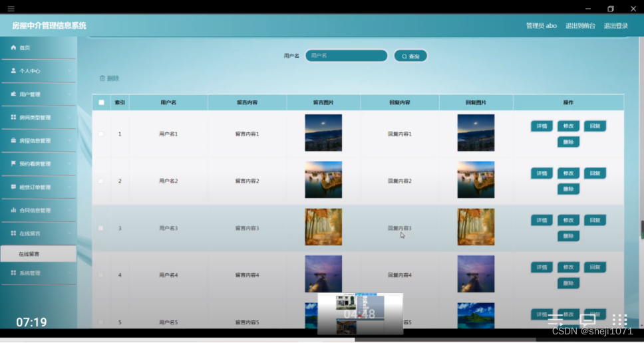Open the 留言图片 thumbnail for 用户名1
644x343 pixels.
[x=323, y=133]
